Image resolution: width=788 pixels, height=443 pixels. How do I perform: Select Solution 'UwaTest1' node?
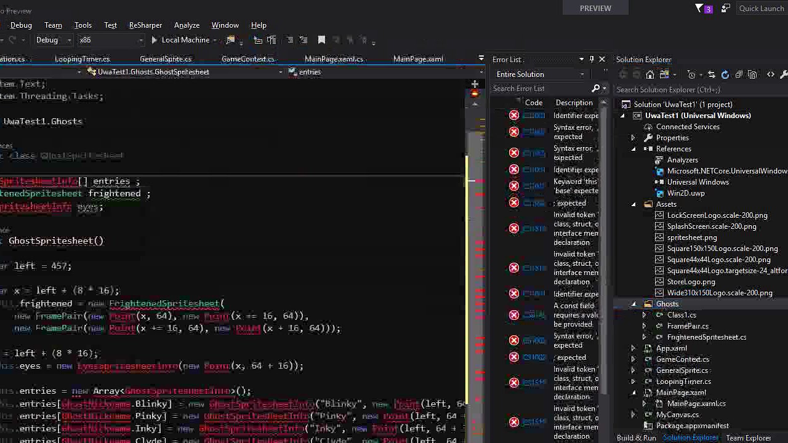pos(683,105)
